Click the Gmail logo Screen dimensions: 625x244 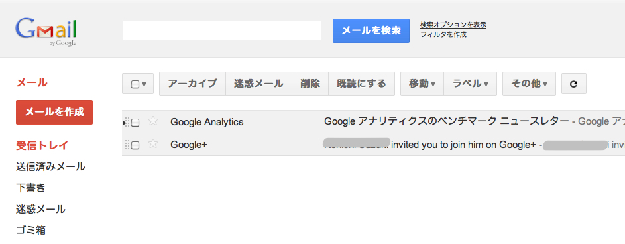pyautogui.click(x=46, y=31)
